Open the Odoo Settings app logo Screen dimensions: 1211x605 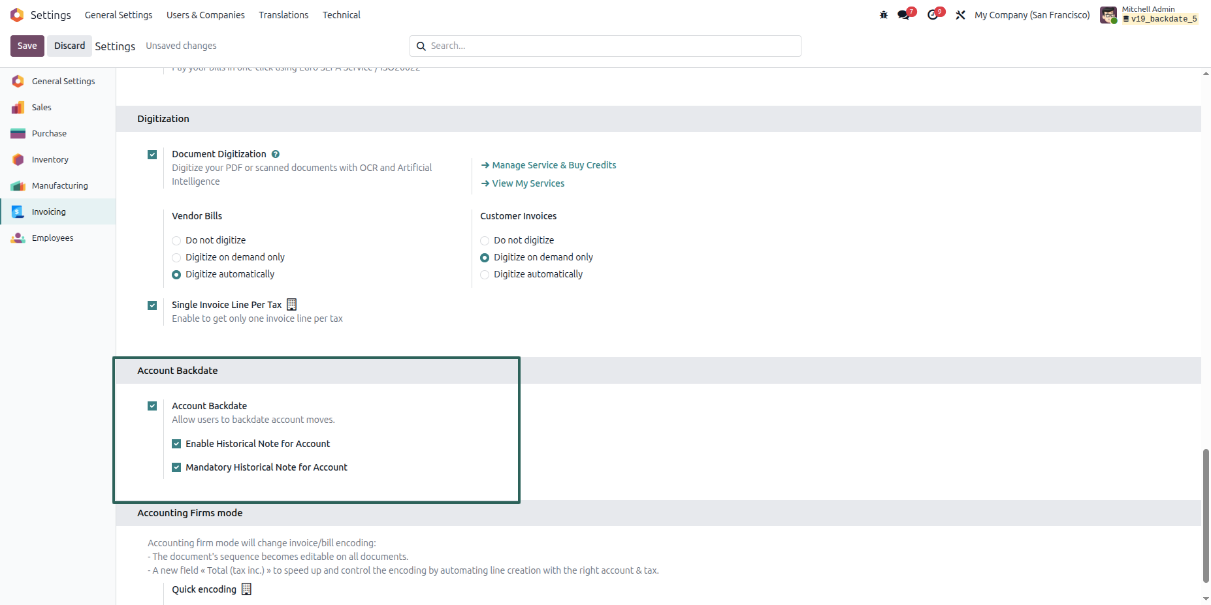pyautogui.click(x=17, y=15)
